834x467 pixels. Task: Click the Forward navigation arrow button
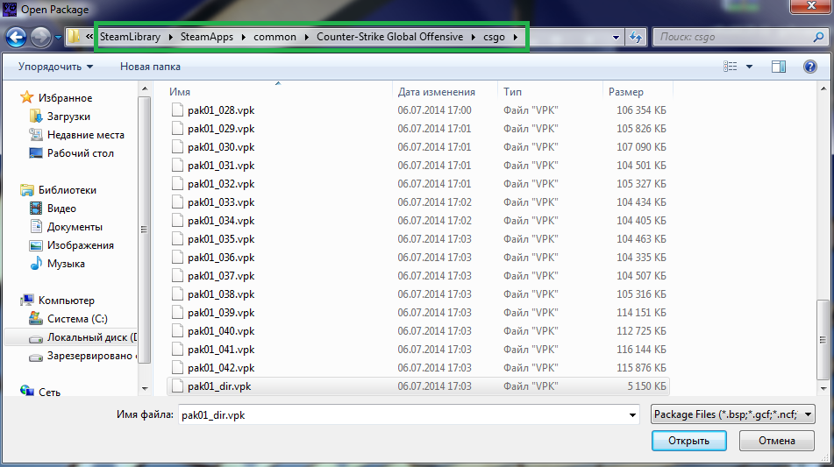click(40, 37)
